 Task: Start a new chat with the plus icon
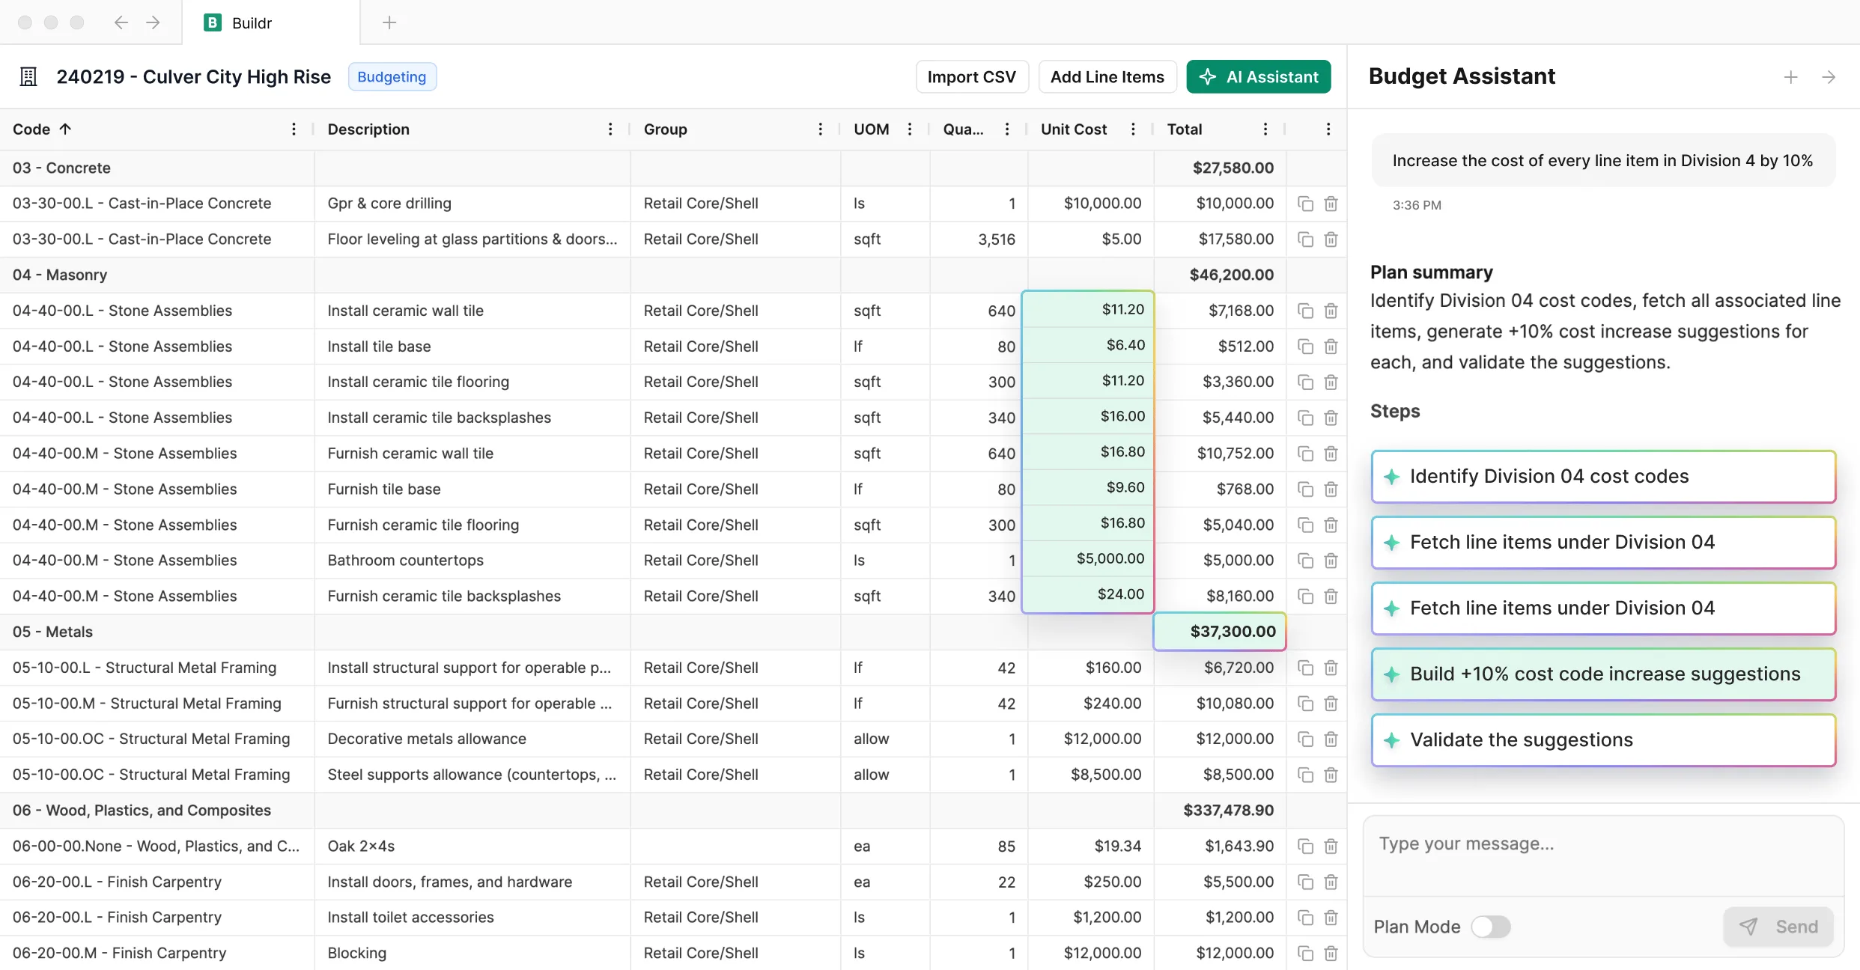coord(1790,76)
